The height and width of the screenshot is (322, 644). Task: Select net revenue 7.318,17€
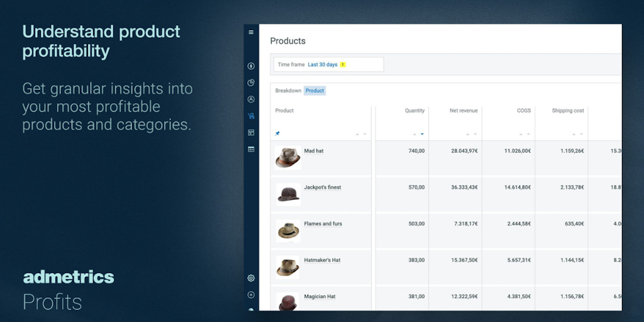466,224
